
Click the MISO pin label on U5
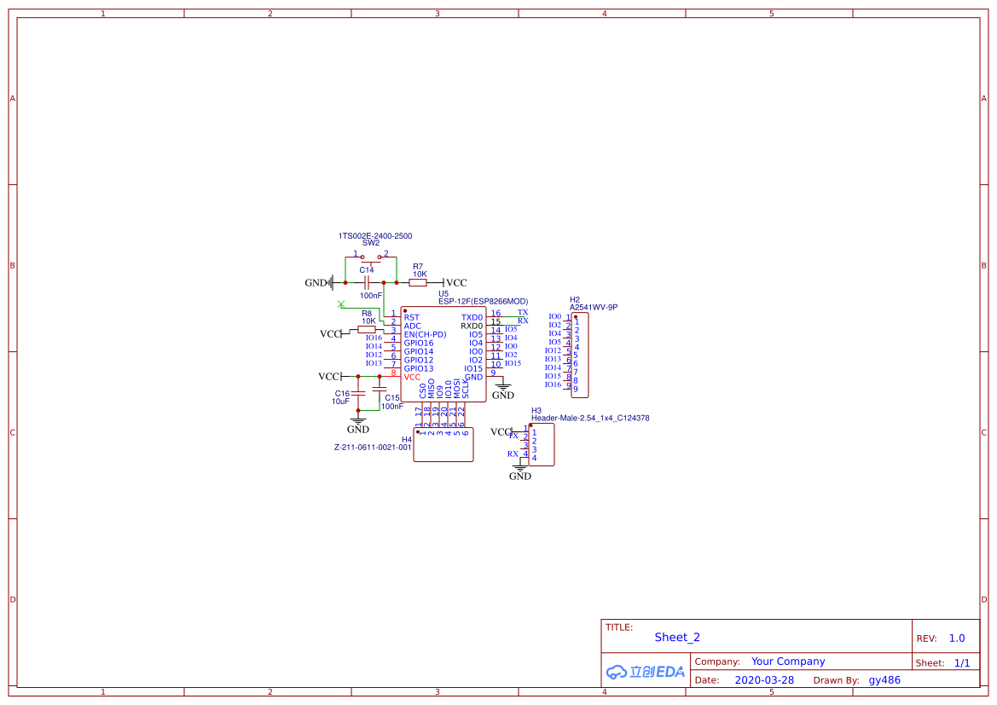tap(431, 389)
